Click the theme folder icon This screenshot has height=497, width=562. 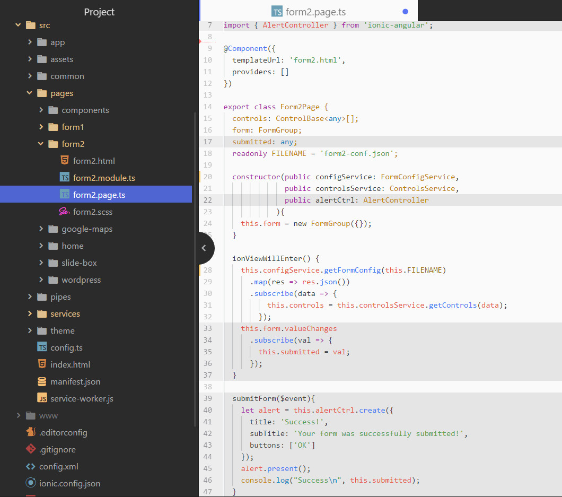pyautogui.click(x=42, y=330)
